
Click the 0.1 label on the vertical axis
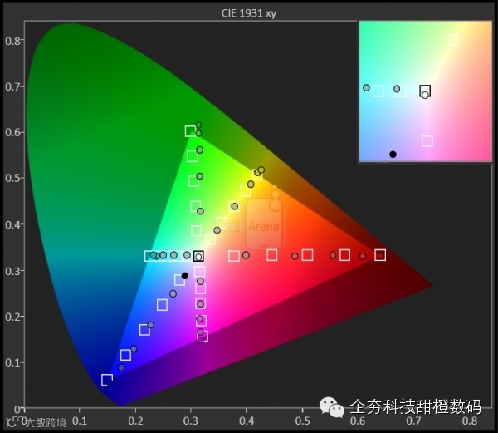13,362
